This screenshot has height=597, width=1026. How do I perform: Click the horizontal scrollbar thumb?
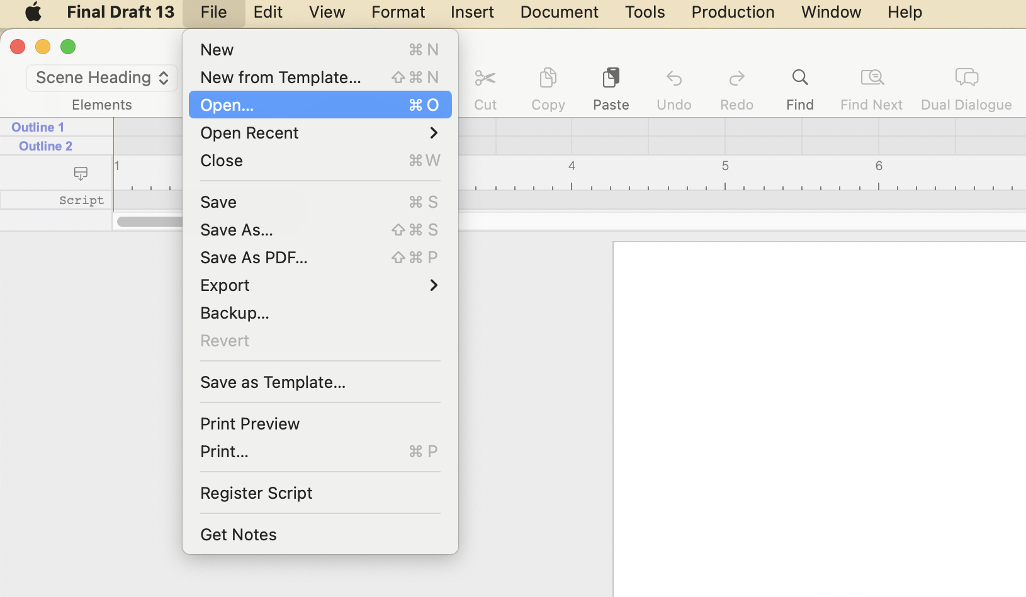click(x=150, y=222)
